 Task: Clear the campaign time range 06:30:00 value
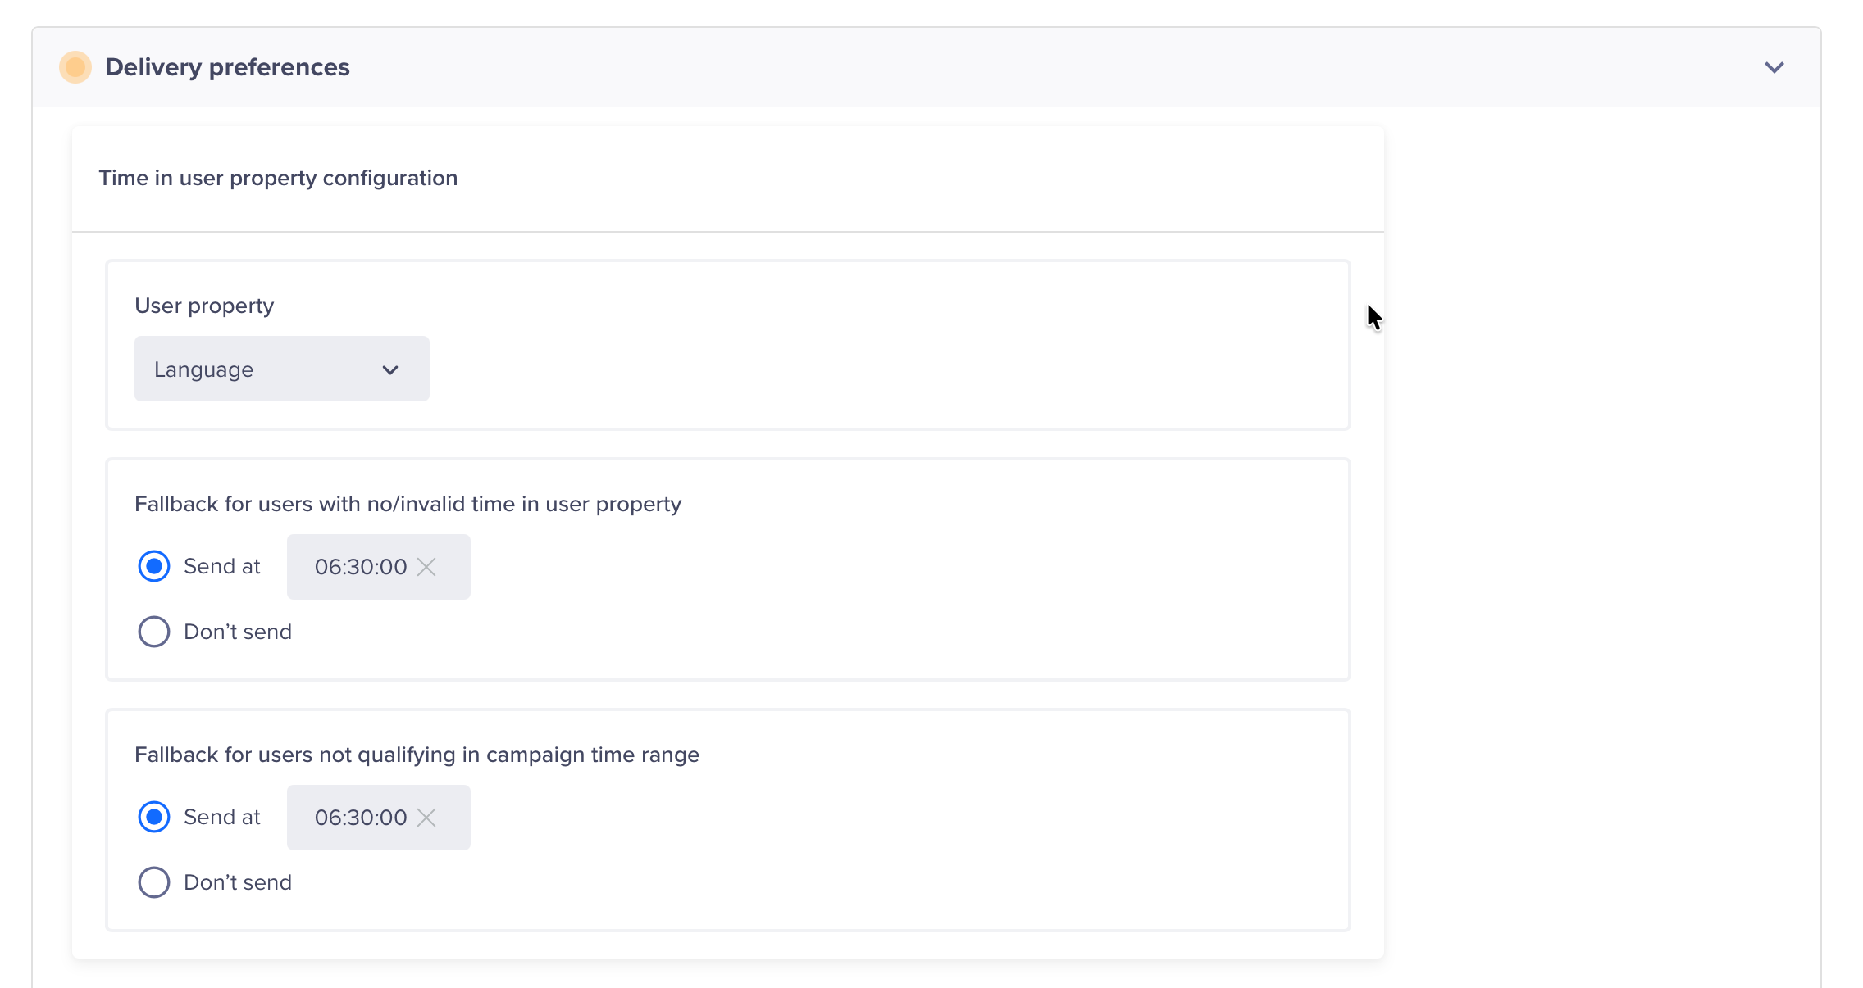coord(426,818)
